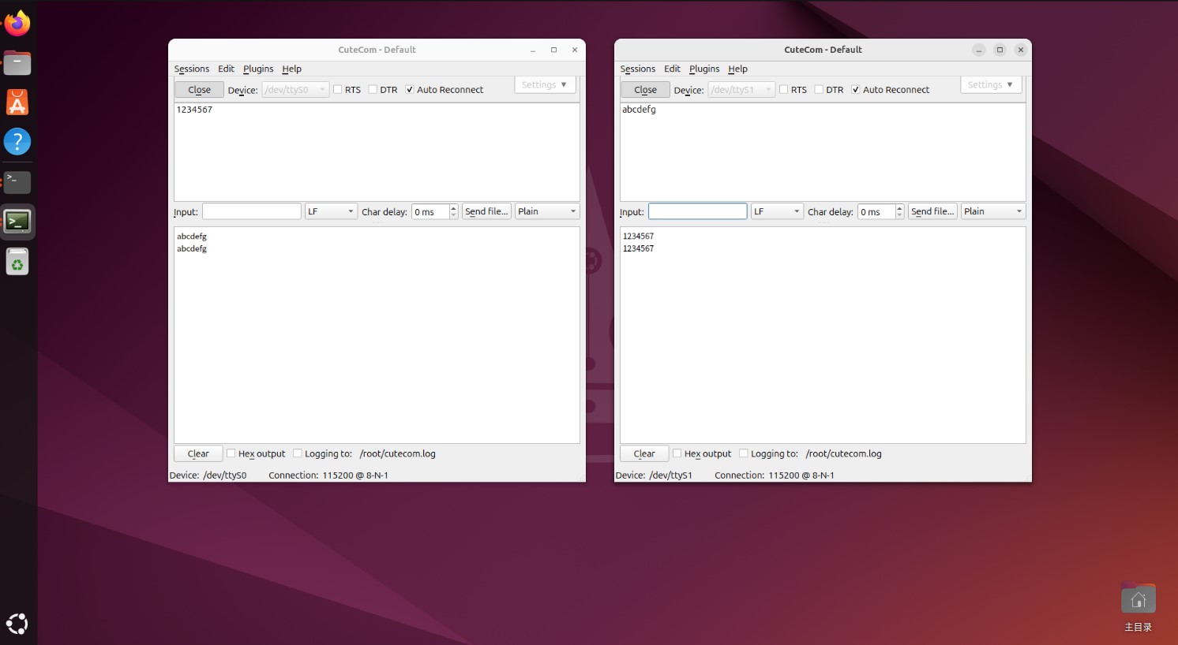Click first abcdefg output line in left window

click(192, 236)
